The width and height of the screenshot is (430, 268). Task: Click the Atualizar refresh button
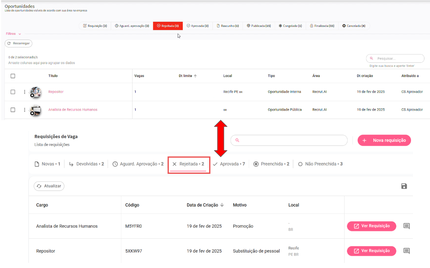tap(49, 186)
